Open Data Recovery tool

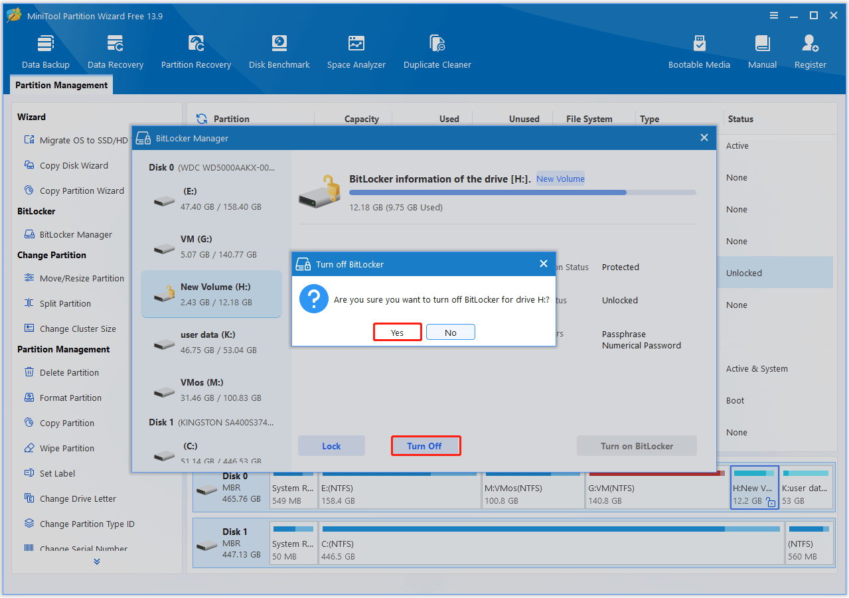[116, 52]
